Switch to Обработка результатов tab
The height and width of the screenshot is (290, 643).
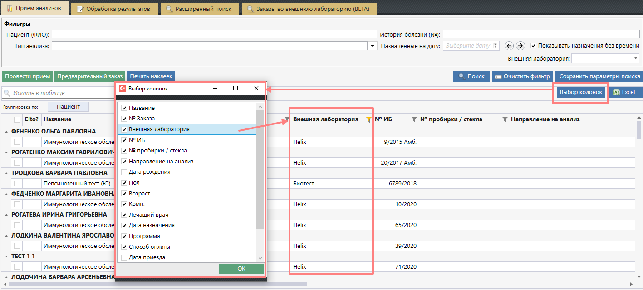[114, 9]
